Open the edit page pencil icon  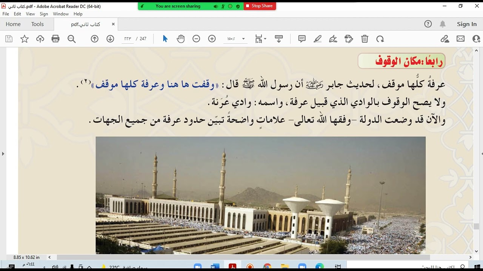point(349,39)
